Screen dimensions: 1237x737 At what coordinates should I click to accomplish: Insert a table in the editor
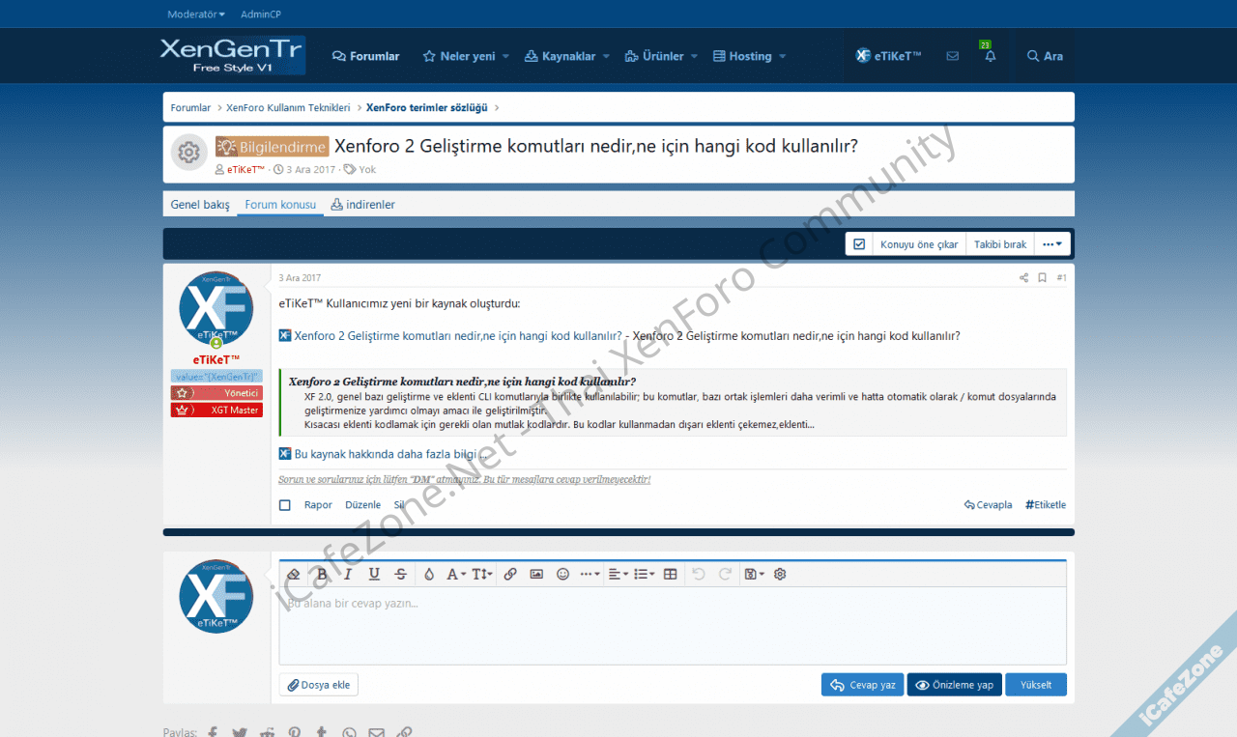click(670, 574)
